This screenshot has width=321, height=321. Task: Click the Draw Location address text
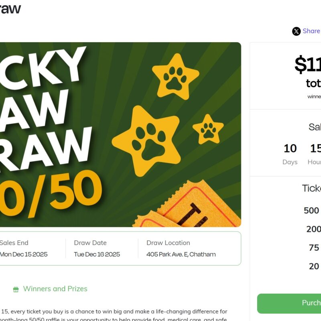tap(181, 254)
